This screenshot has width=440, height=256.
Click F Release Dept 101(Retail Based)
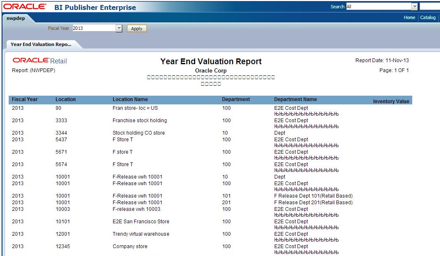314,196
